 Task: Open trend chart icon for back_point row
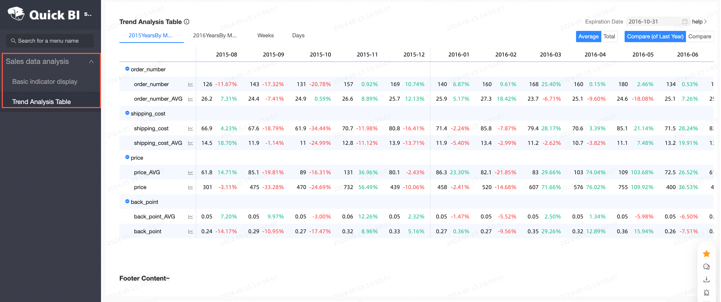190,231
